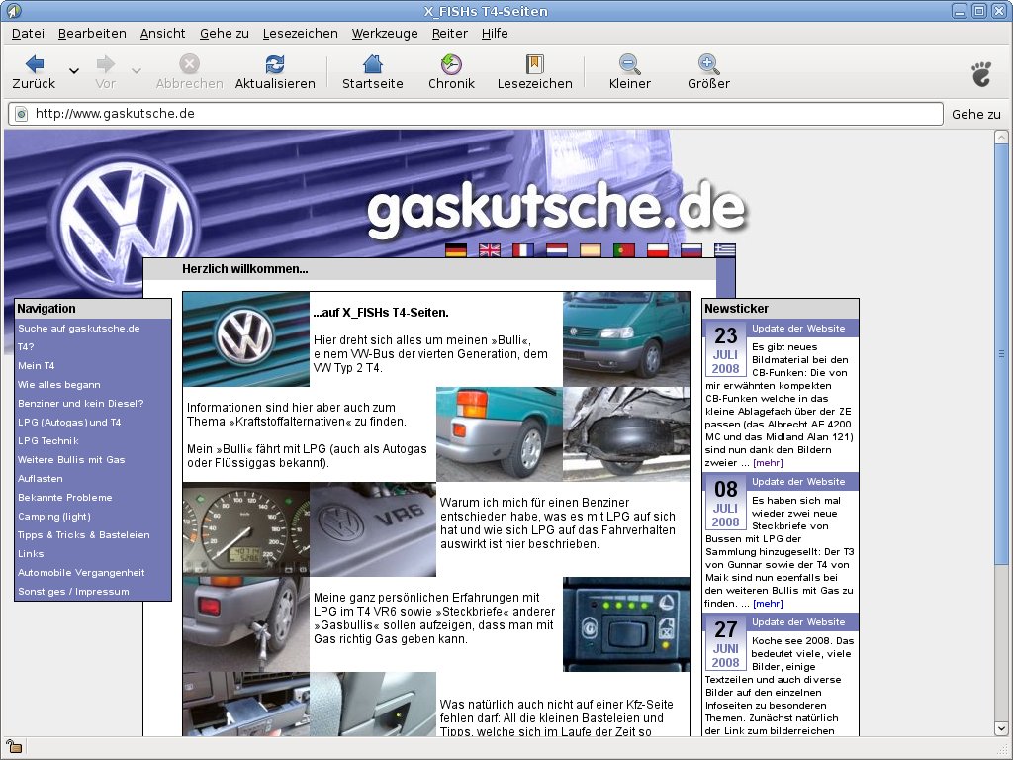This screenshot has width=1013, height=760.
Task: Open Sonstiges / Impressum link
Action: pos(73,591)
